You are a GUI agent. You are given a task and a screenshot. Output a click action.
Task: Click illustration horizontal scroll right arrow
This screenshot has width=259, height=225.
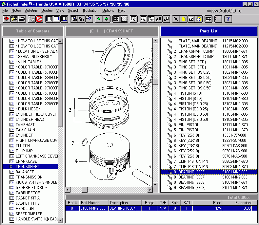[x=150, y=190]
